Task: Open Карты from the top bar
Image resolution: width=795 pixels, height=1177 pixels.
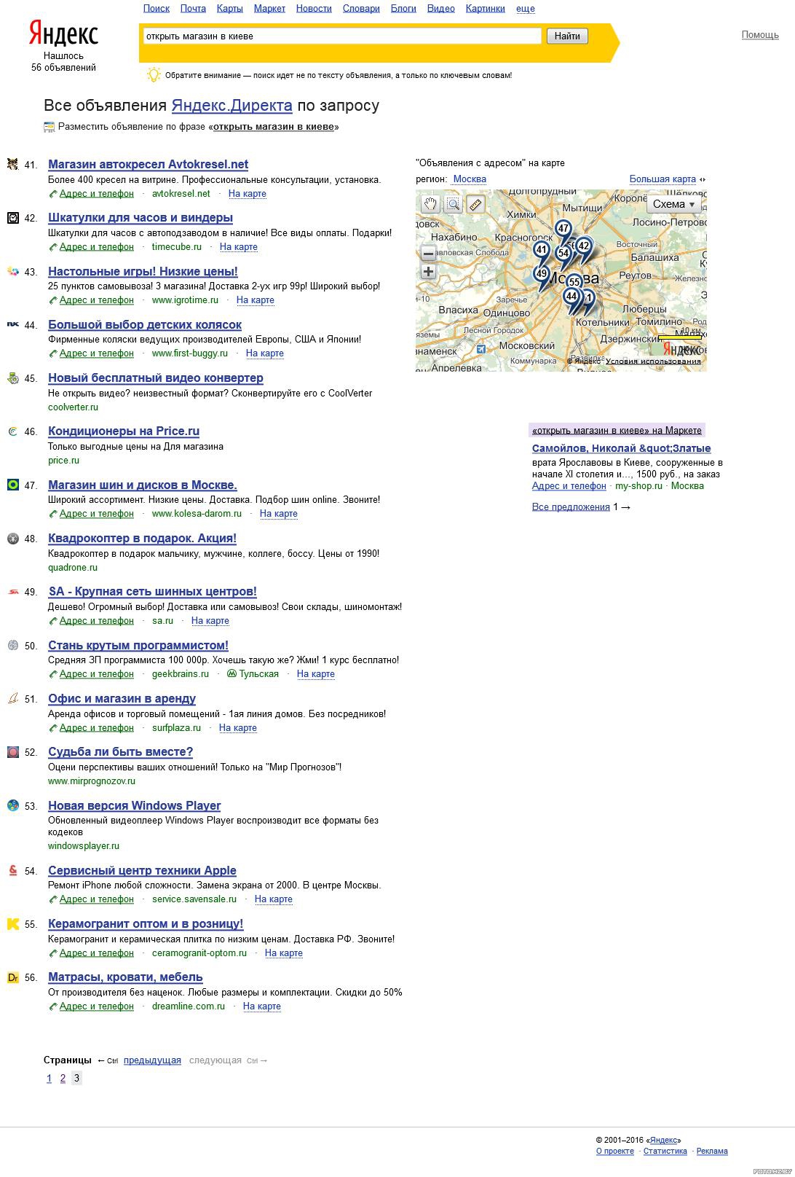Action: [x=230, y=8]
